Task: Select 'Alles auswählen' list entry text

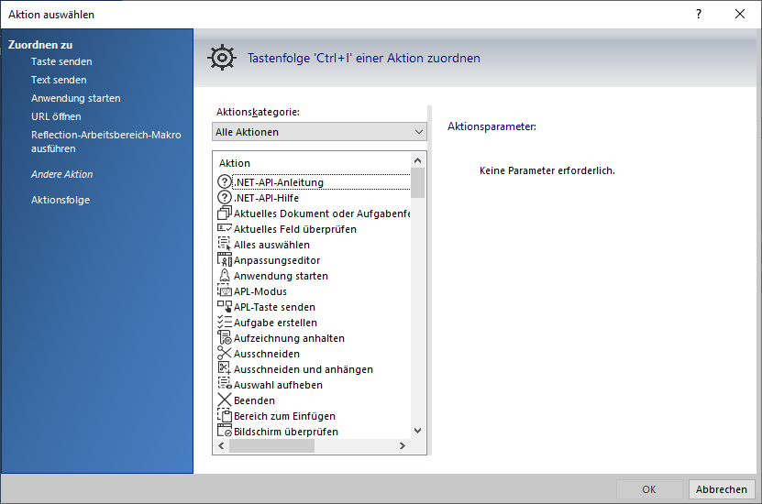Action: (271, 245)
